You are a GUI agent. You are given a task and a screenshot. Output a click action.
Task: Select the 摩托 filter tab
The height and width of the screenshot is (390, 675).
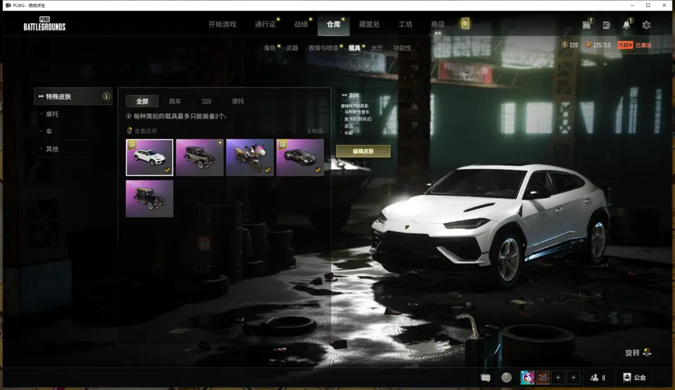click(x=238, y=101)
